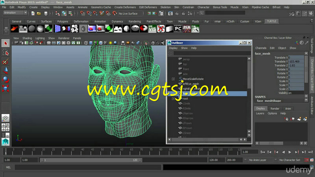Open the No Anim Layer dropdown
Image resolution: width=315 pixels, height=177 pixels.
(245, 160)
